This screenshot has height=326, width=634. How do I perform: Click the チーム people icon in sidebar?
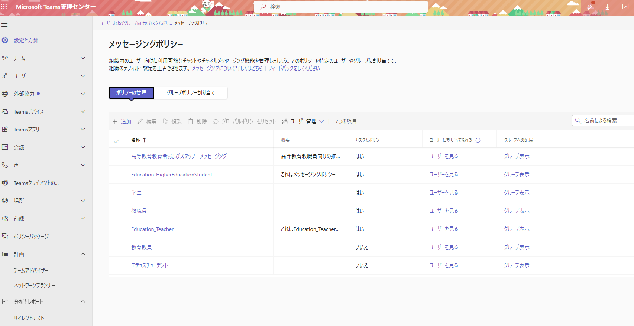[x=5, y=58]
